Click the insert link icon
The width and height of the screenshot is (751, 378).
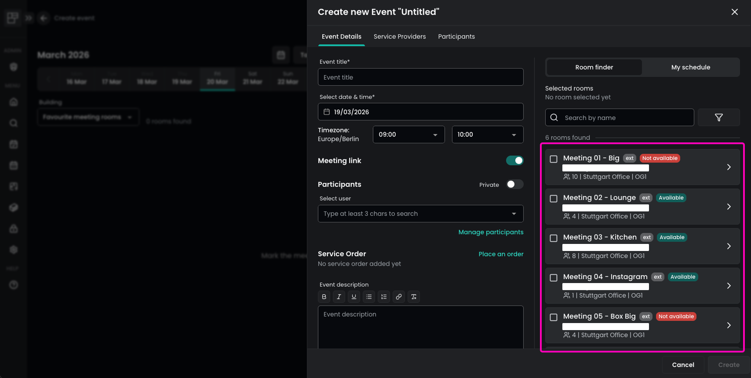tap(399, 297)
